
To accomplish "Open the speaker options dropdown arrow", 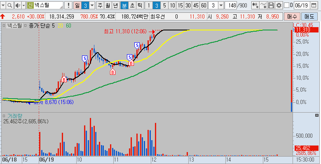I will (23, 5).
